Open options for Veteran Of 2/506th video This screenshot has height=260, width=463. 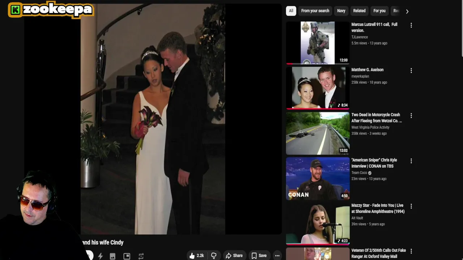pos(411,251)
